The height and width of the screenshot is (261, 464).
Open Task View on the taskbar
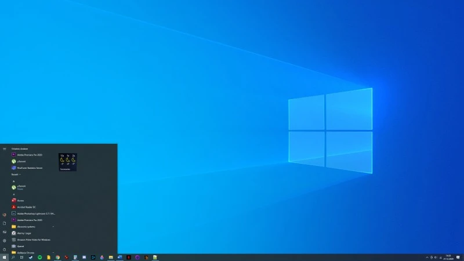[x=21, y=258]
